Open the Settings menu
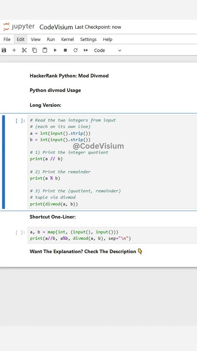The image size is (197, 351). 88,39
